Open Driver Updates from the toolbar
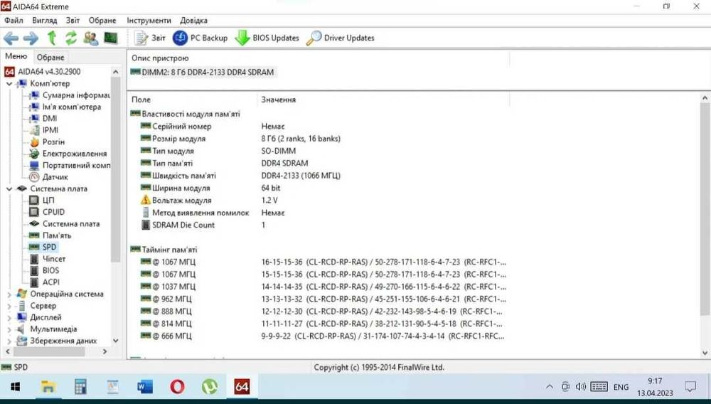This screenshot has width=711, height=404. [340, 38]
